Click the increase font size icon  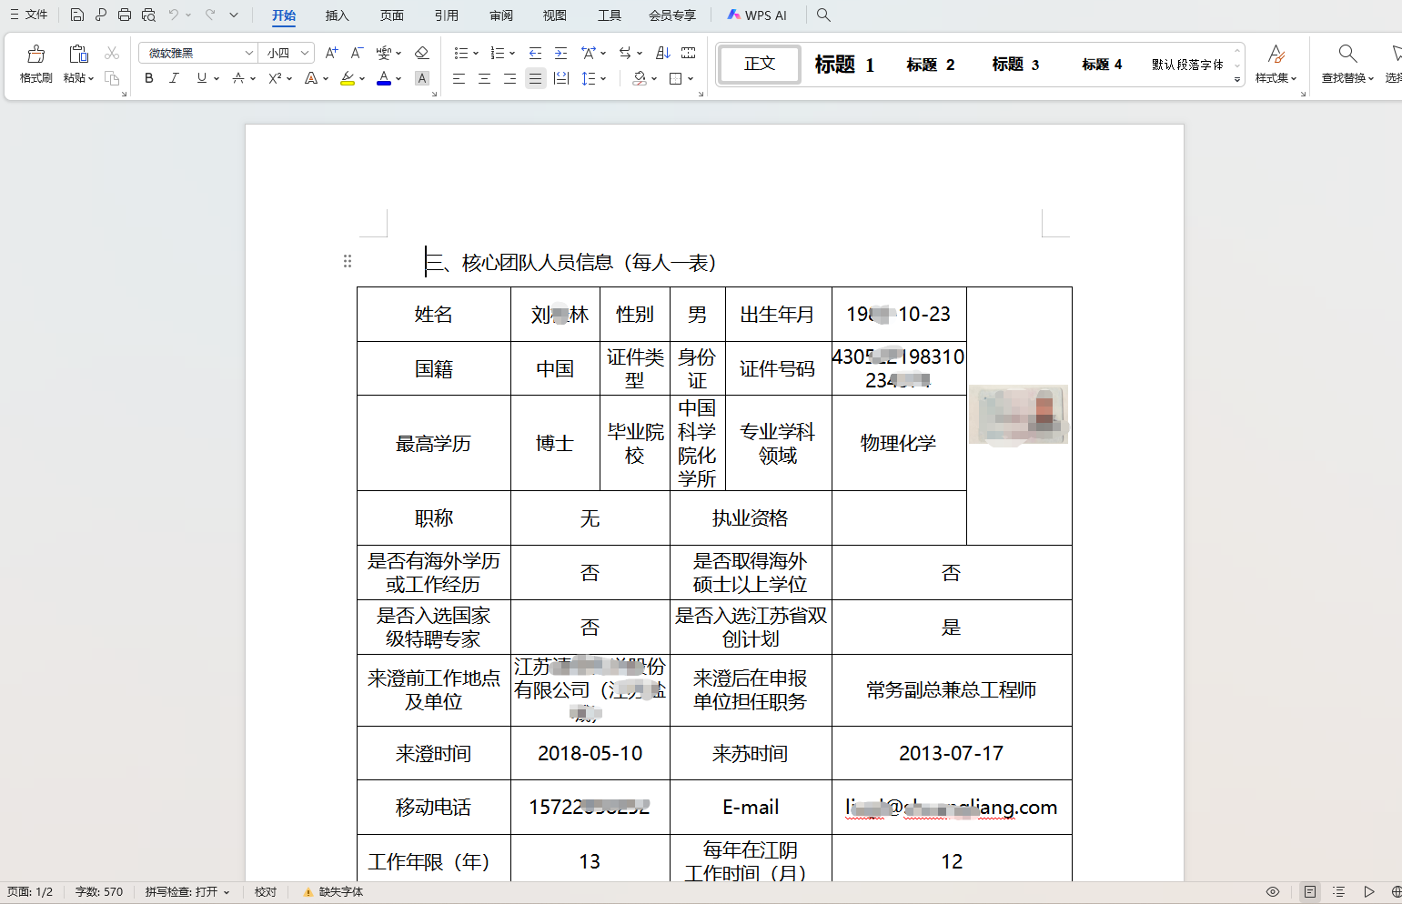click(x=331, y=53)
